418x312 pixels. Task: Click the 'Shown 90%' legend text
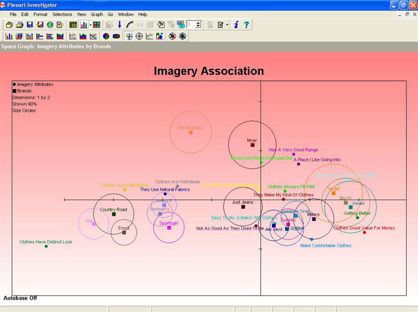coord(25,104)
